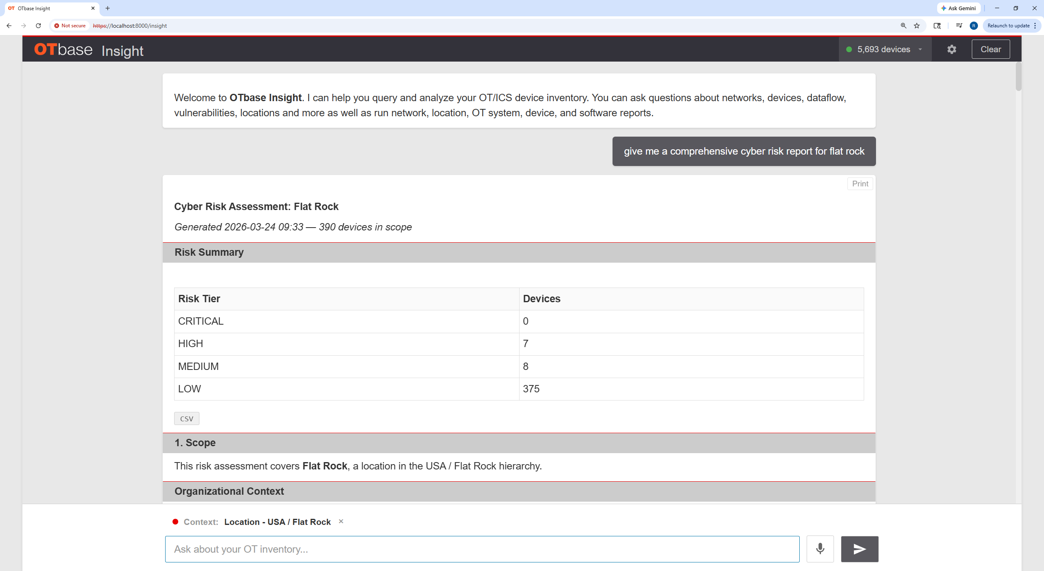Image resolution: width=1044 pixels, height=571 pixels.
Task: Remove the Flat Rock context filter
Action: [x=341, y=521]
